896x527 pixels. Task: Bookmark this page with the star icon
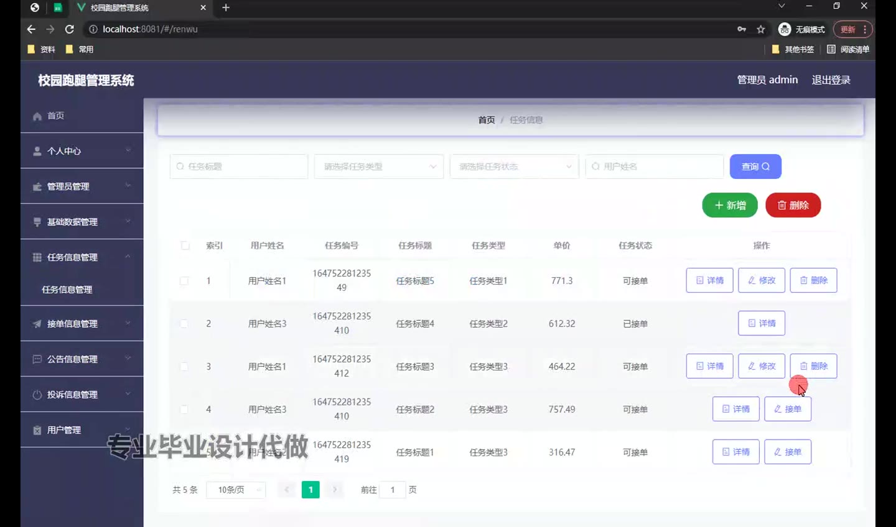[760, 29]
